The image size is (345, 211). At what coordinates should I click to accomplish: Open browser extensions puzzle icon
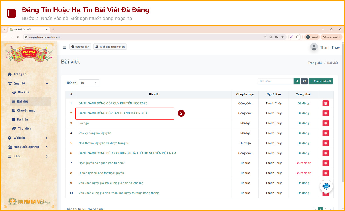coord(298,37)
